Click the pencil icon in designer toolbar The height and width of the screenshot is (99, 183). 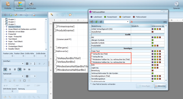[52, 15]
